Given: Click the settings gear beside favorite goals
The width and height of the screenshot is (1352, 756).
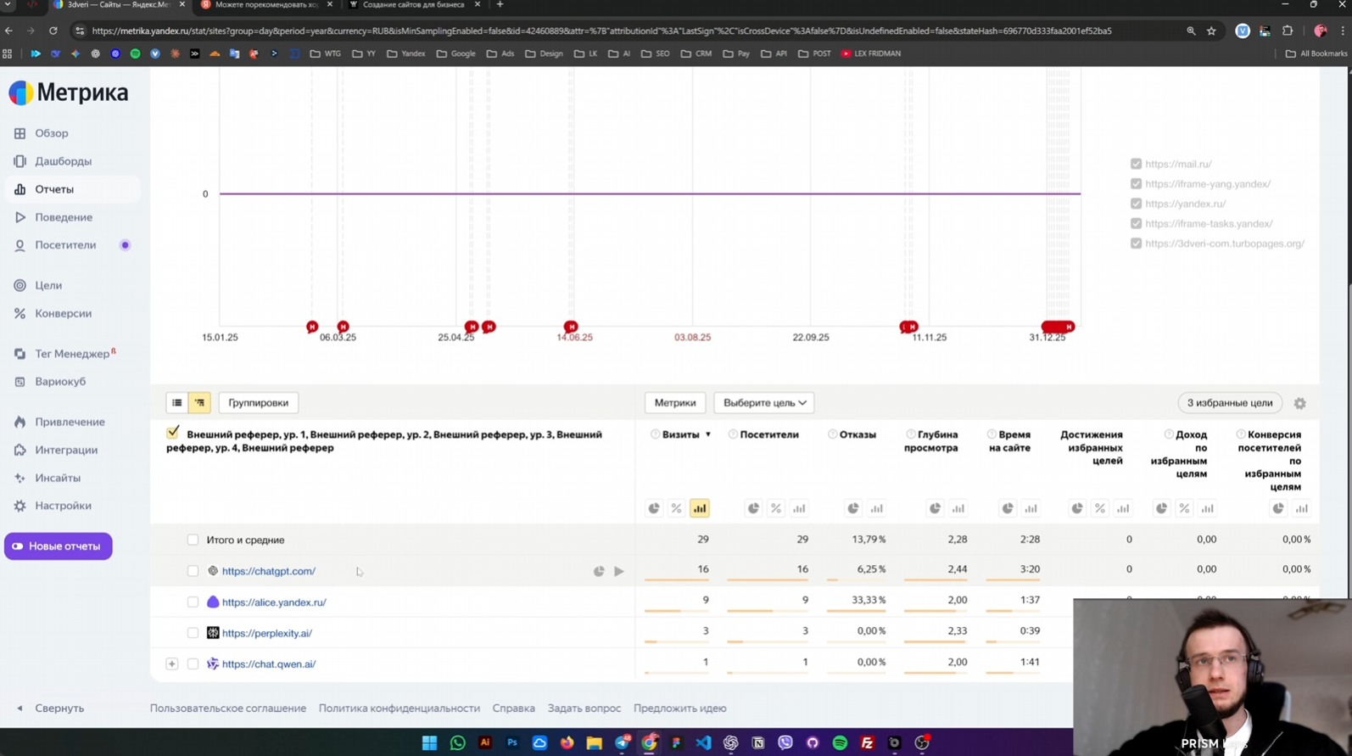Looking at the screenshot, I should point(1299,404).
